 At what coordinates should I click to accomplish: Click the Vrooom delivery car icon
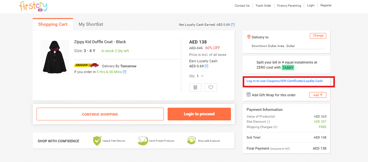pyautogui.click(x=87, y=65)
